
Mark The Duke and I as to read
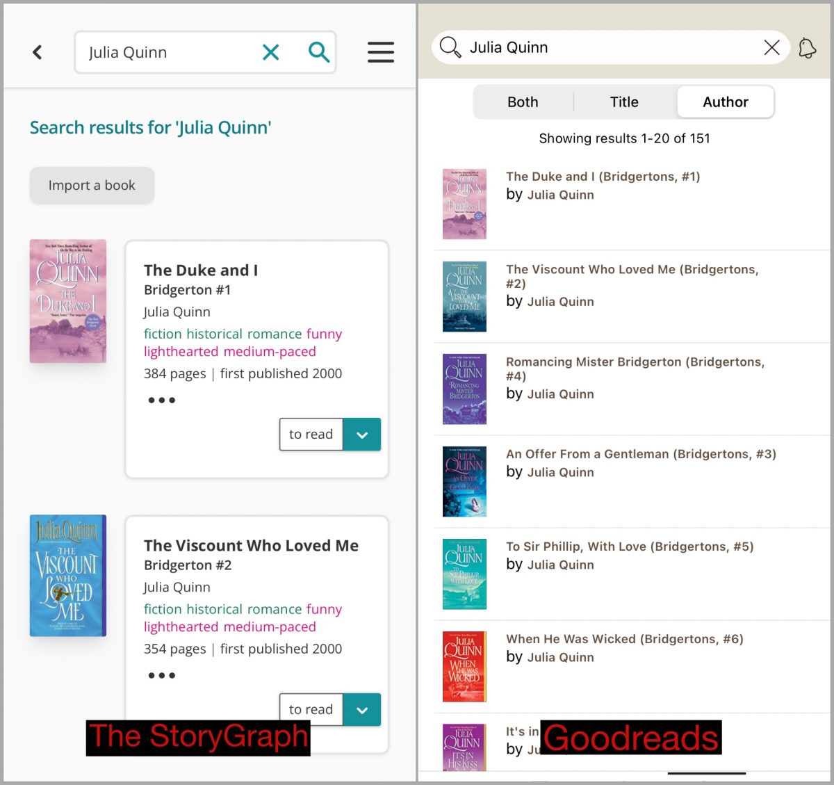(x=311, y=435)
